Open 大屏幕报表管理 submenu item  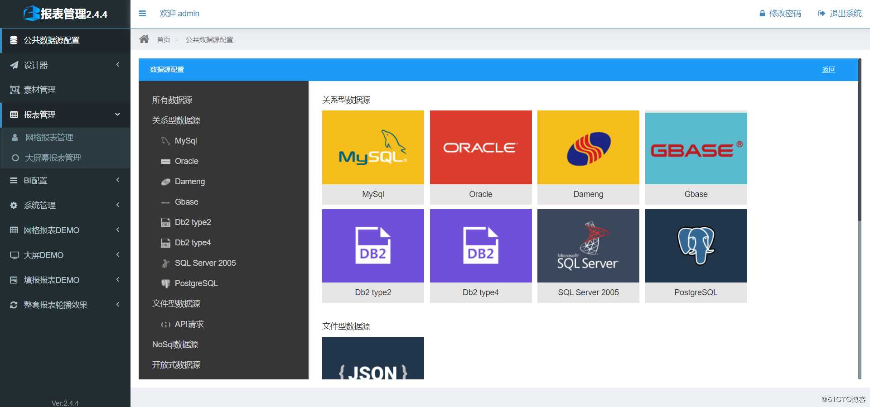click(65, 158)
